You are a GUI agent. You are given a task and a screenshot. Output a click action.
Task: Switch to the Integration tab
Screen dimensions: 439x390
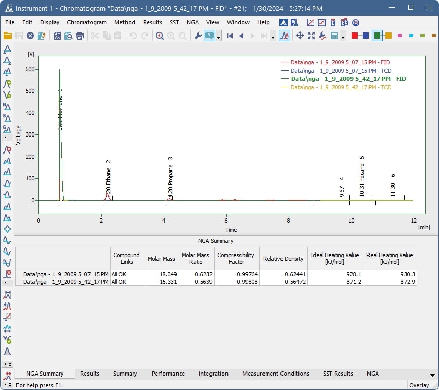click(x=214, y=374)
